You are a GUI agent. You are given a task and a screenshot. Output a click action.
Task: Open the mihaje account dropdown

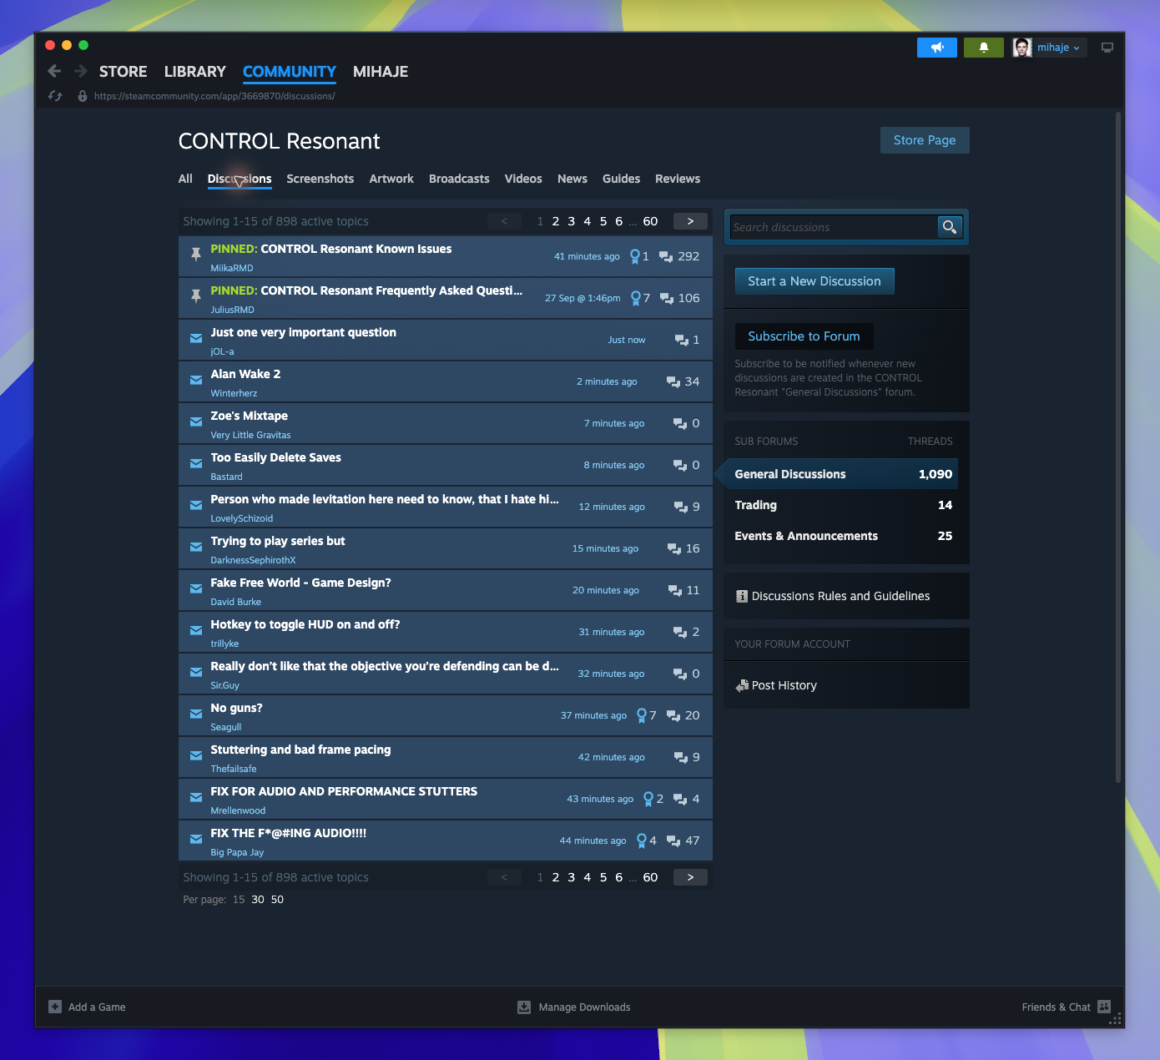pyautogui.click(x=1047, y=48)
